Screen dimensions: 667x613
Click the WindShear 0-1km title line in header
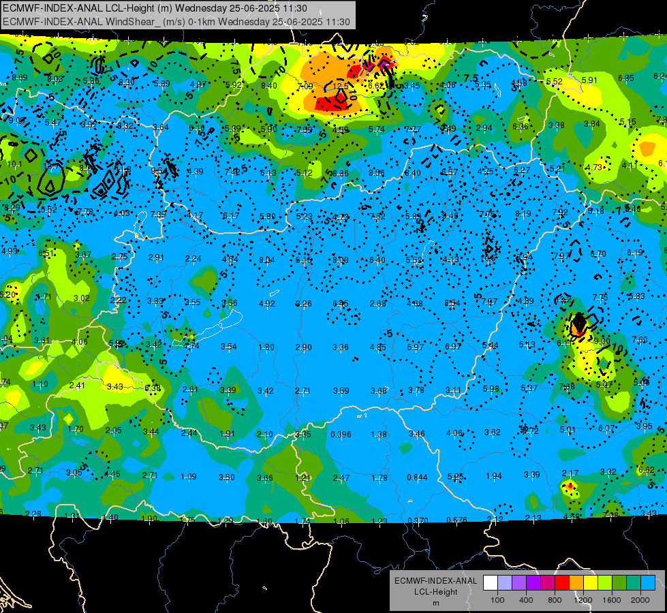tap(176, 22)
